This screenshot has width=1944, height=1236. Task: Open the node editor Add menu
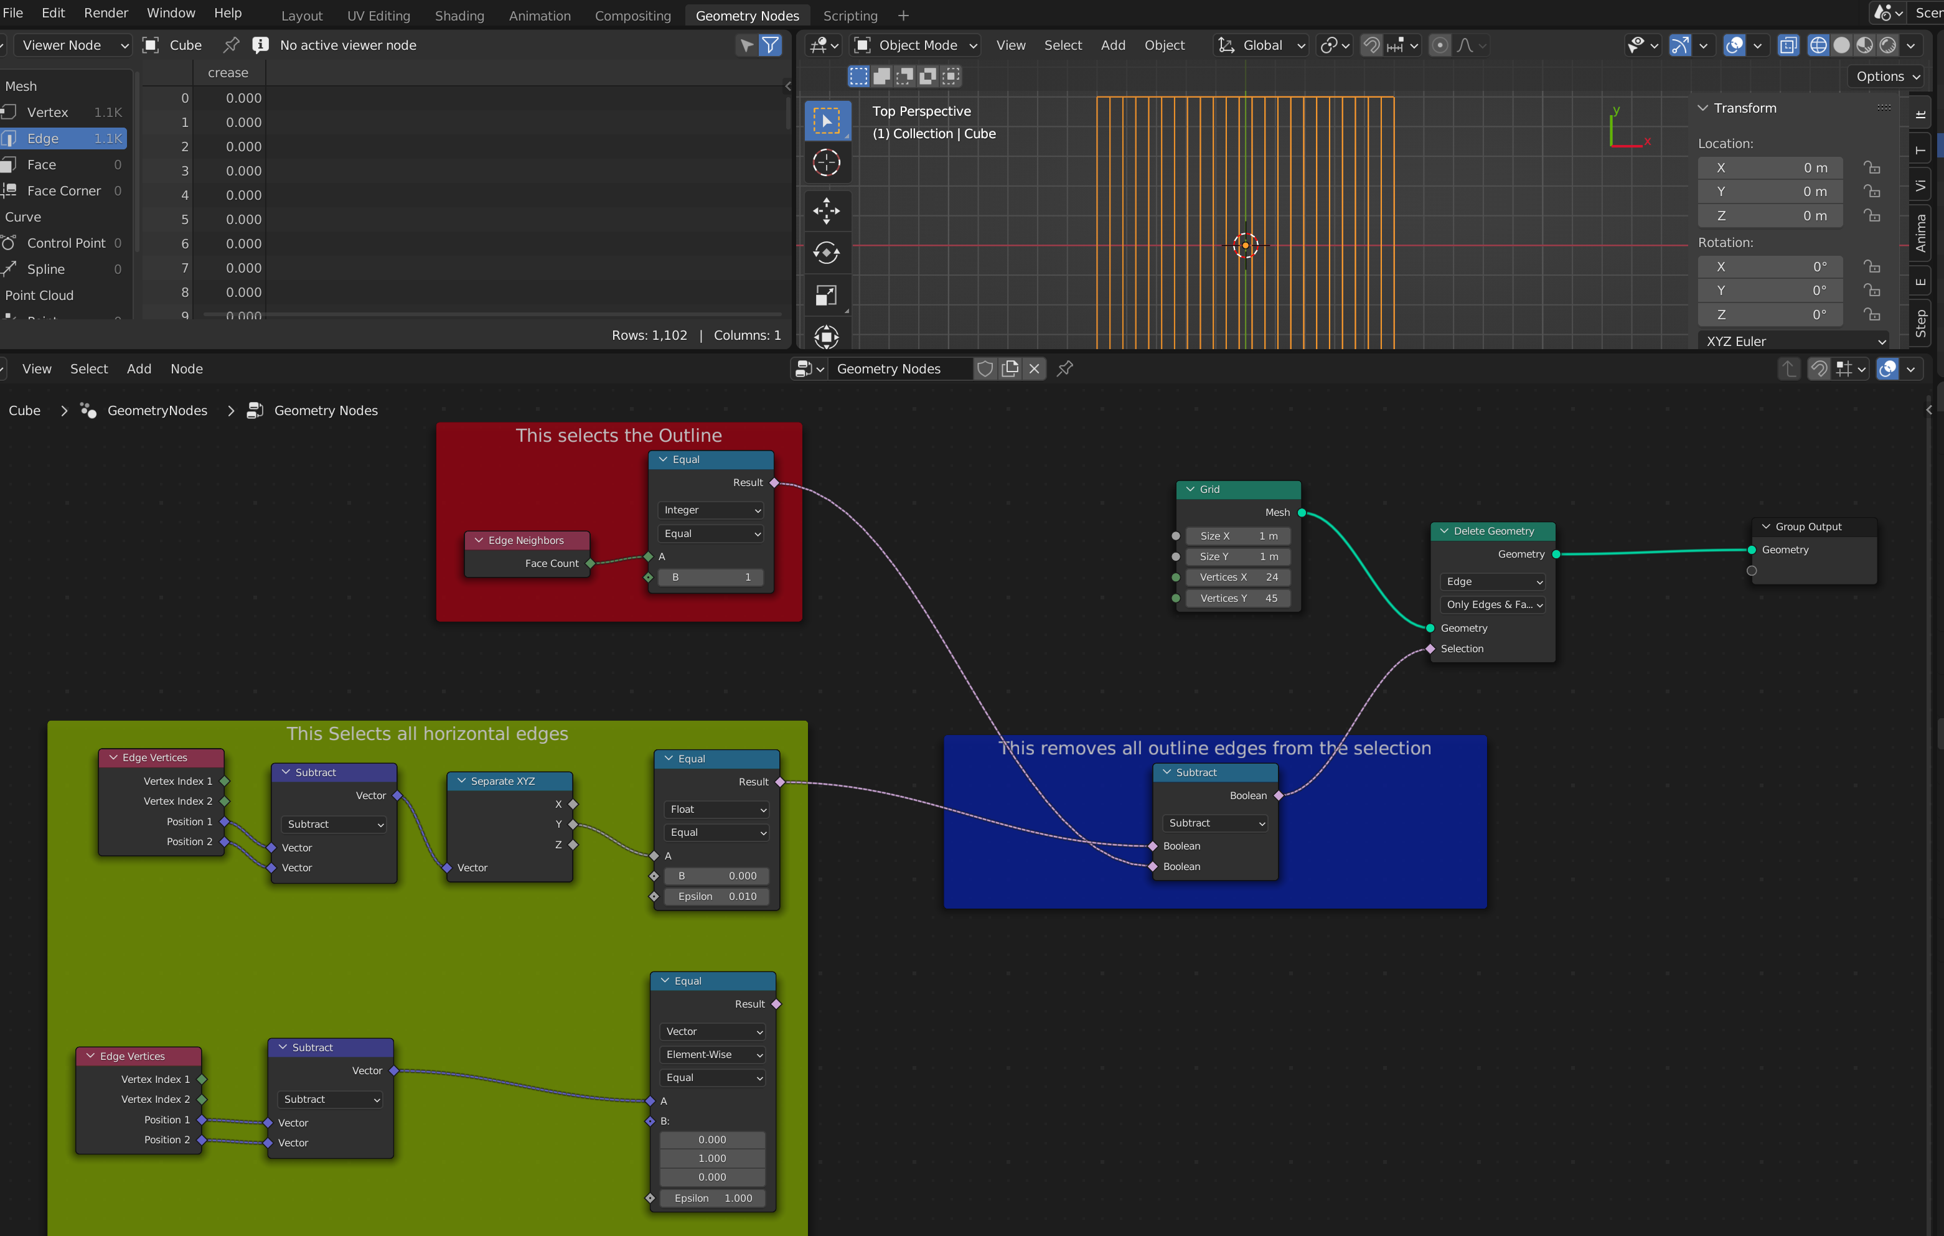(x=139, y=369)
